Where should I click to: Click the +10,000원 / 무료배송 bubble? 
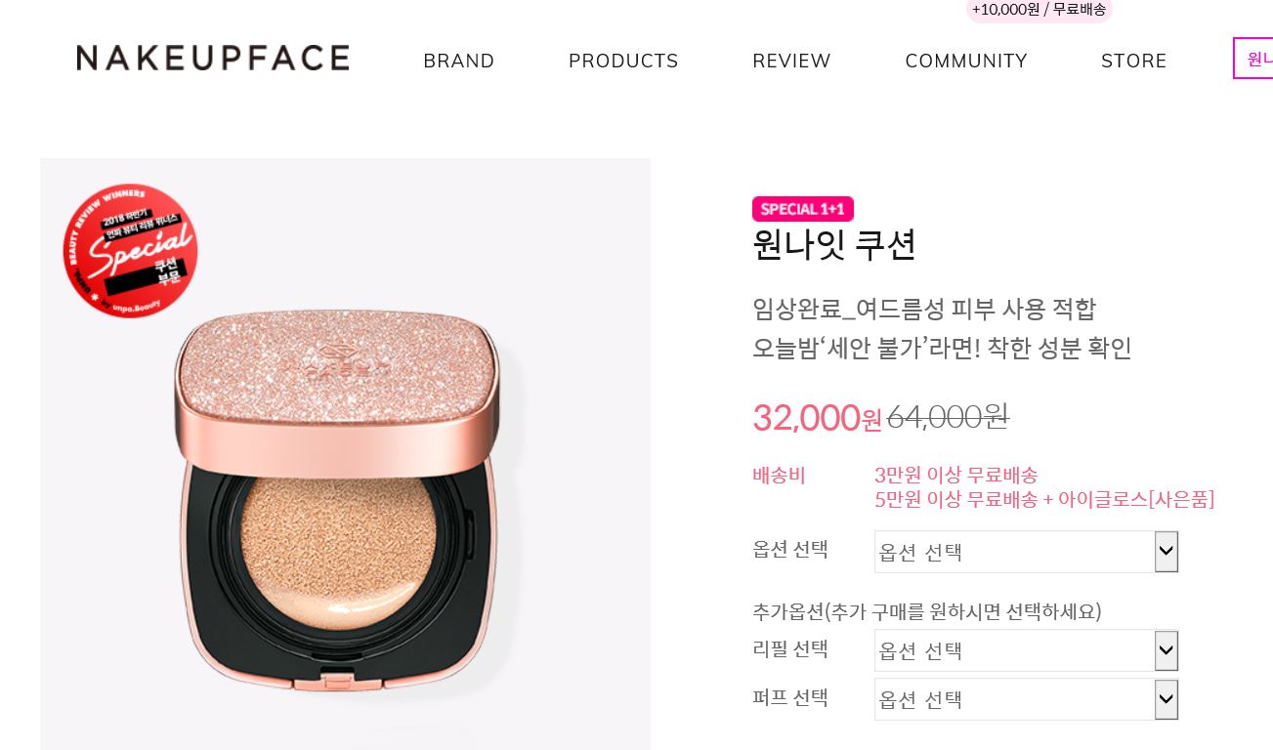click(x=1040, y=10)
